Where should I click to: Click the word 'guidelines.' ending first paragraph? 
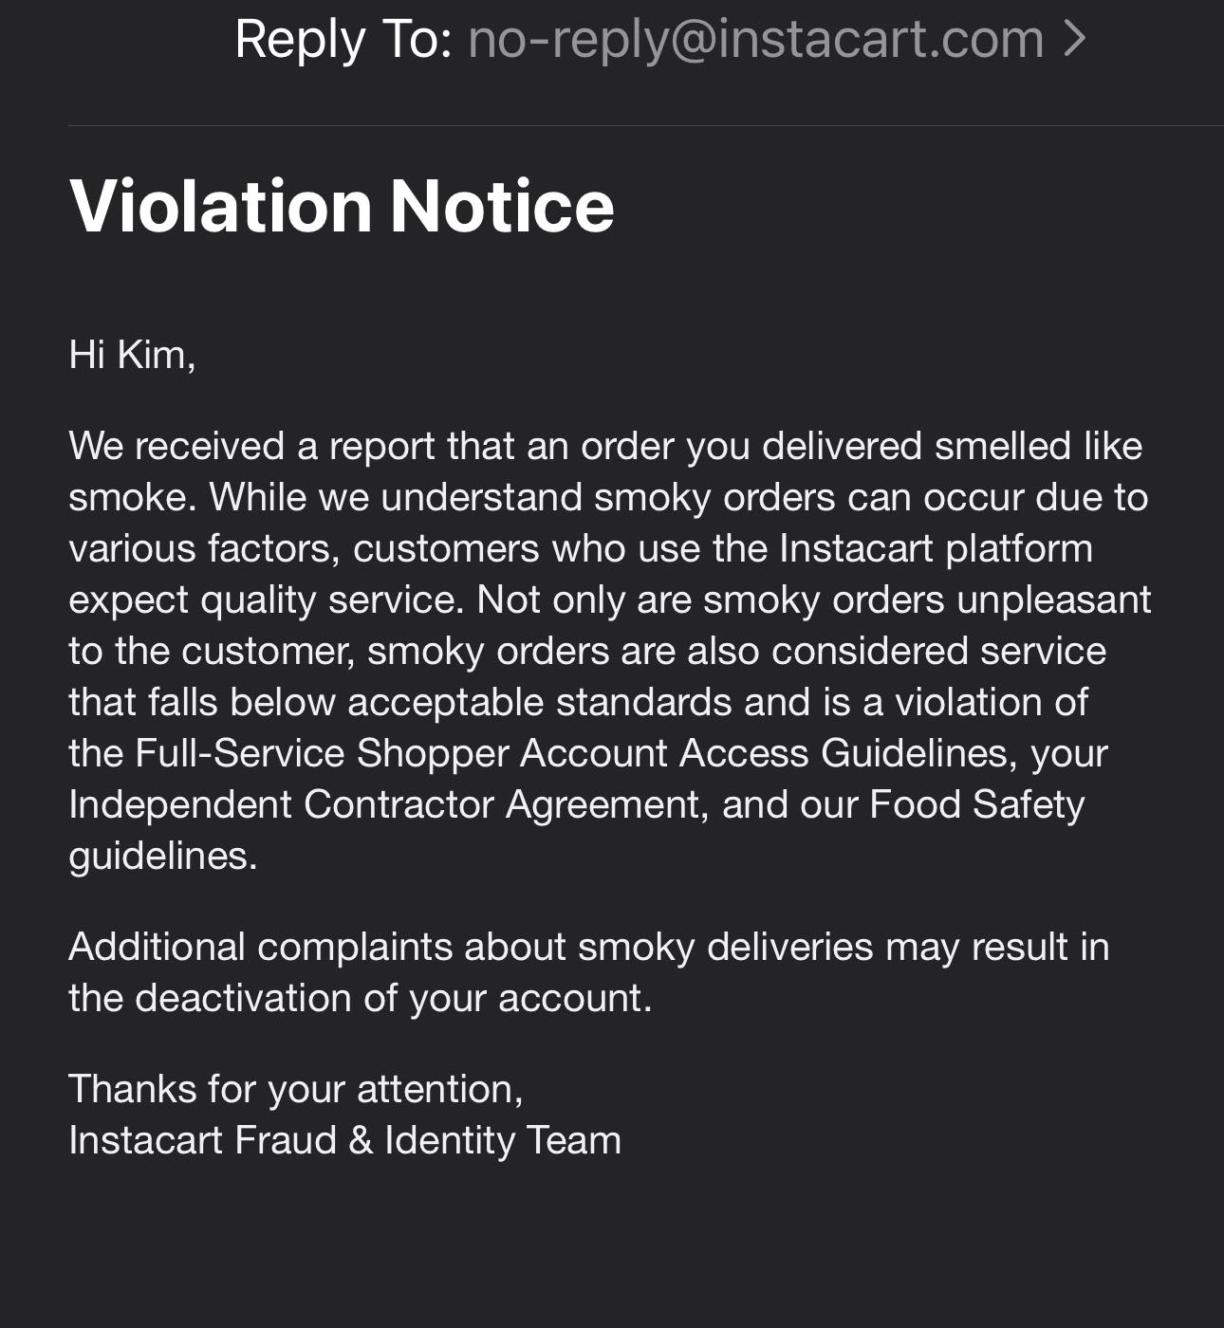[163, 856]
